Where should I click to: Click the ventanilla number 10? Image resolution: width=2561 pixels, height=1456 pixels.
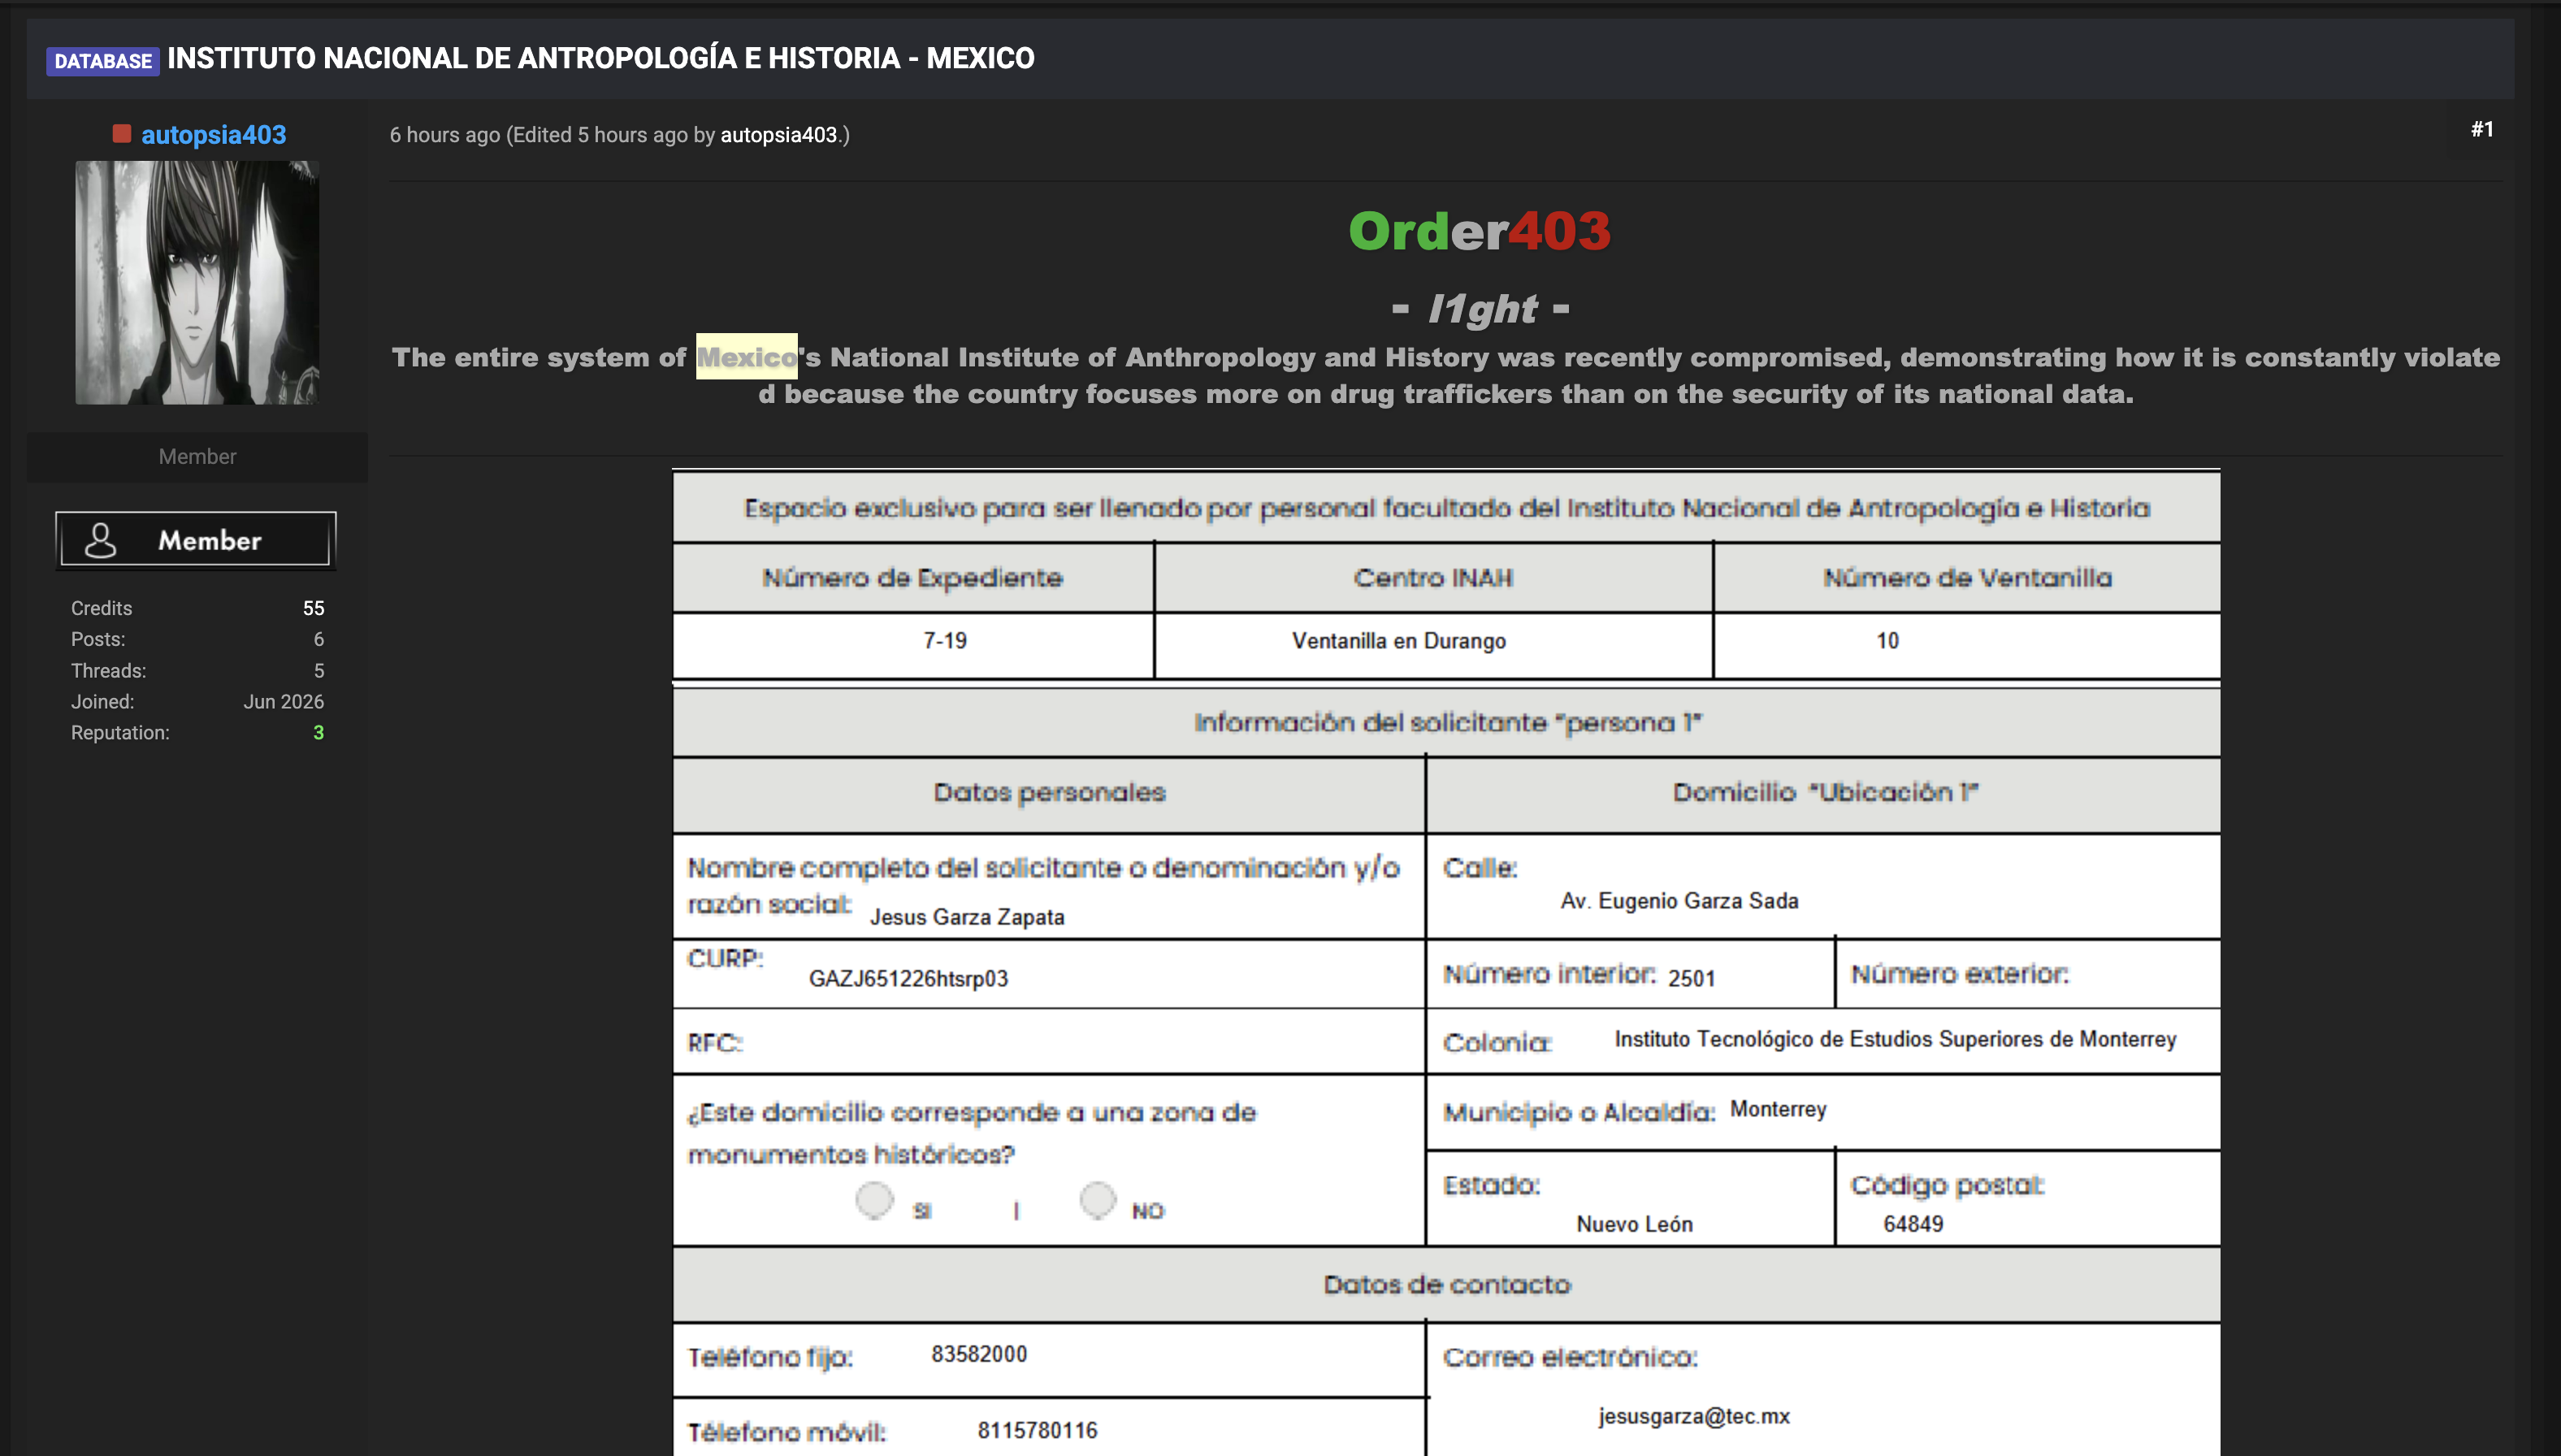(1887, 641)
